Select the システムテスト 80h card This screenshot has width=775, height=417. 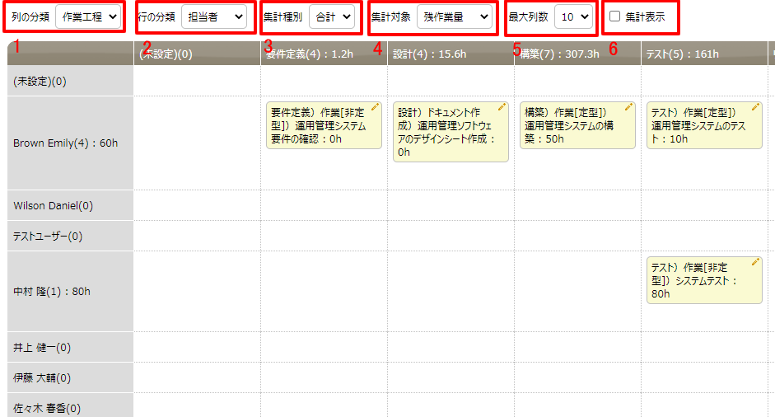pyautogui.click(x=704, y=280)
